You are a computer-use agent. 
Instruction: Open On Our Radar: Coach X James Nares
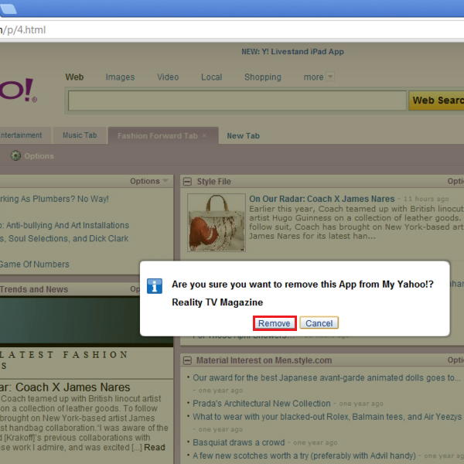click(322, 199)
